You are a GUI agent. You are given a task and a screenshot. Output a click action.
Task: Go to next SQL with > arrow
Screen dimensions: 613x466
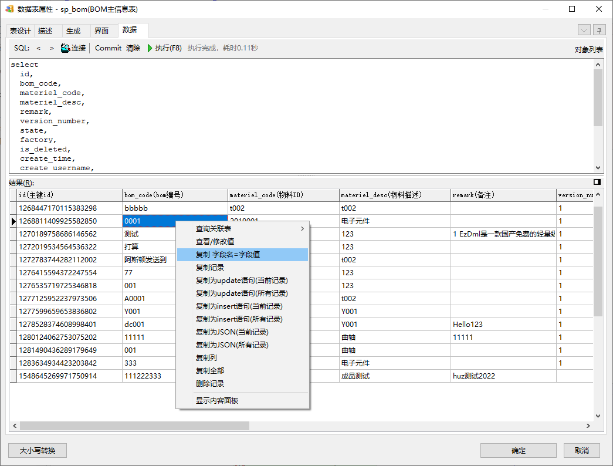click(x=52, y=48)
